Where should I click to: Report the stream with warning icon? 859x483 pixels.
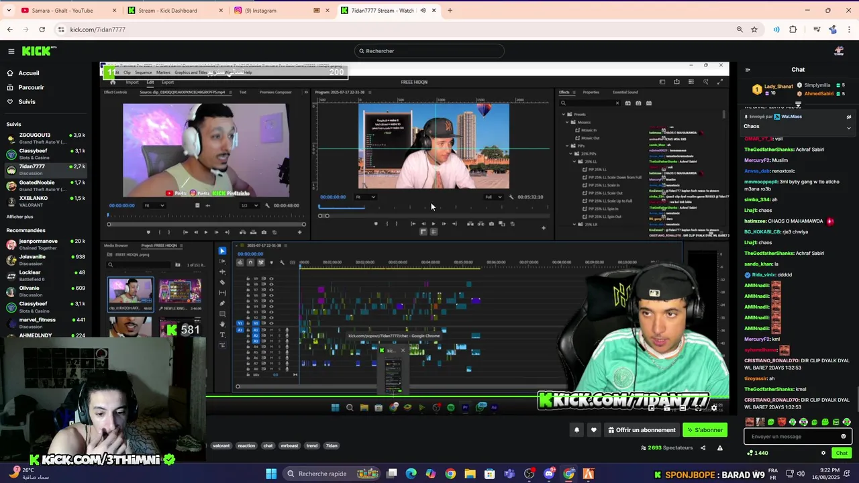(721, 448)
